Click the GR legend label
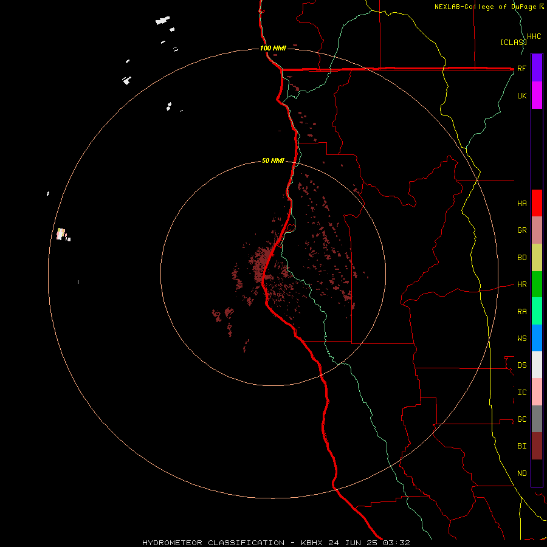547x547 pixels. 522,230
